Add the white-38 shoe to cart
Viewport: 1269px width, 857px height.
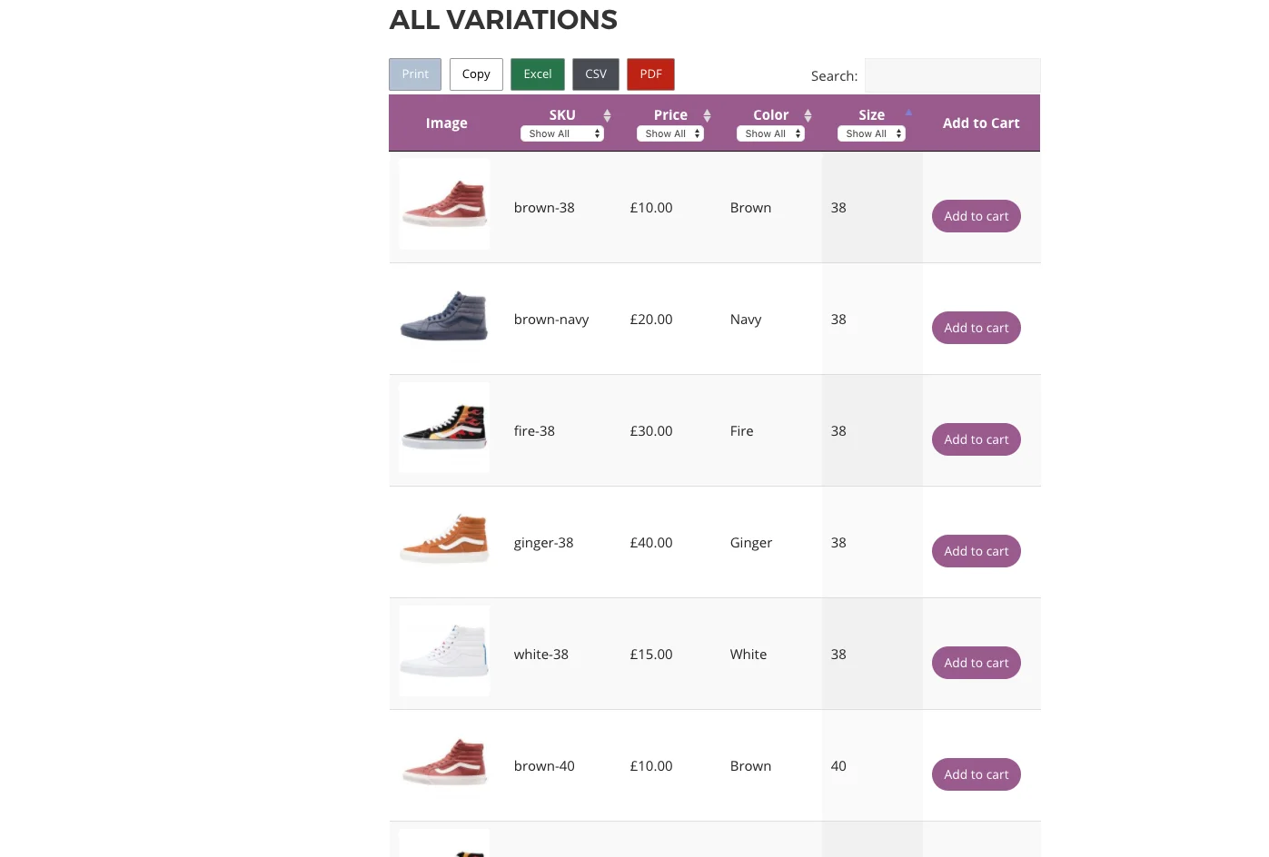[x=976, y=662]
